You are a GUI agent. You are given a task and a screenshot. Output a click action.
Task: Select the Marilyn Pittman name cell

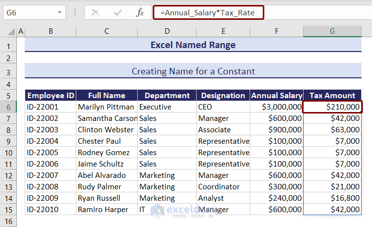coord(106,107)
